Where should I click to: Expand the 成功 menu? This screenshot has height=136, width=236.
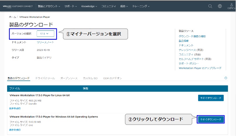click(124, 6)
